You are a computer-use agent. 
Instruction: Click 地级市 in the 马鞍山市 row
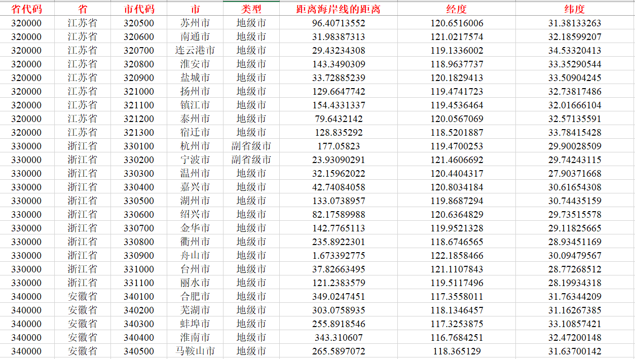pos(251,351)
